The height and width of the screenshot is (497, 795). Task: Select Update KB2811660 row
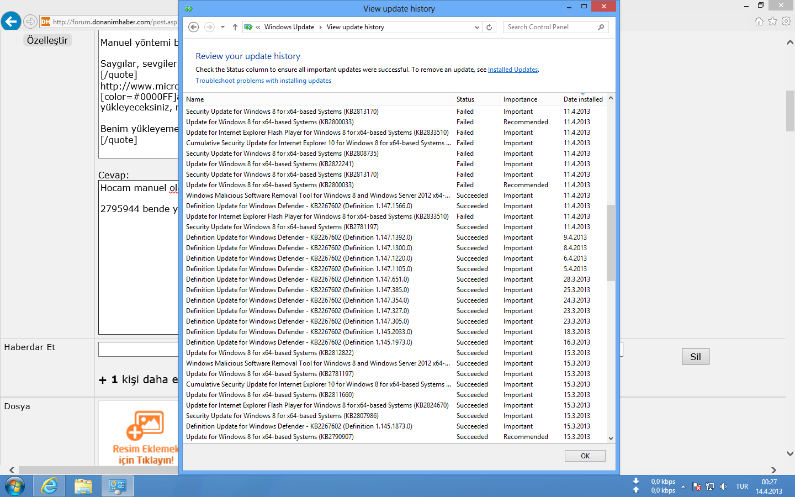click(395, 395)
